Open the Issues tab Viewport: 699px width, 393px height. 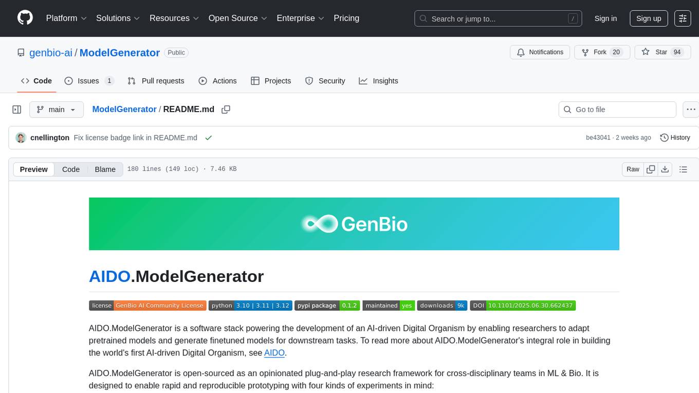pos(88,81)
